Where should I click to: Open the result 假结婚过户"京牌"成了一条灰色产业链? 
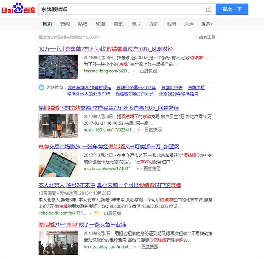click(82, 225)
